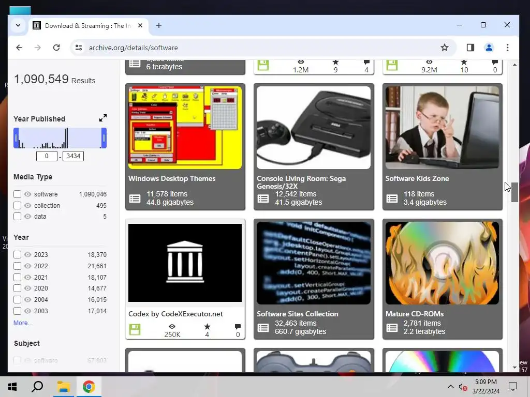
Task: Click Chrome icon in taskbar
Action: pos(89,387)
